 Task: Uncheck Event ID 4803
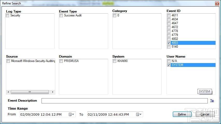click(x=169, y=43)
